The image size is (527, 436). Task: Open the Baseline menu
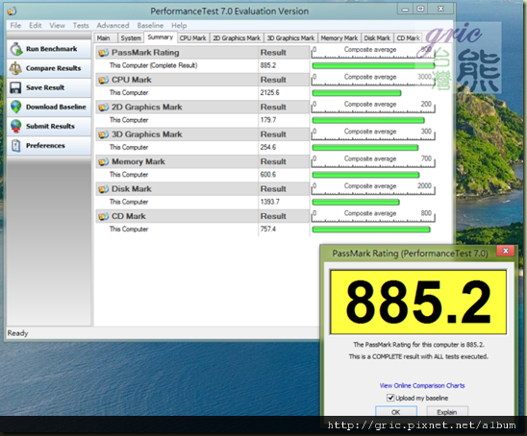[x=150, y=26]
